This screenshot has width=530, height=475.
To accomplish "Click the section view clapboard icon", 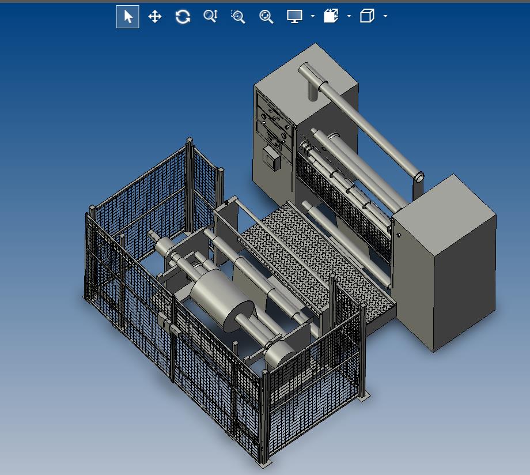I will pos(331,16).
